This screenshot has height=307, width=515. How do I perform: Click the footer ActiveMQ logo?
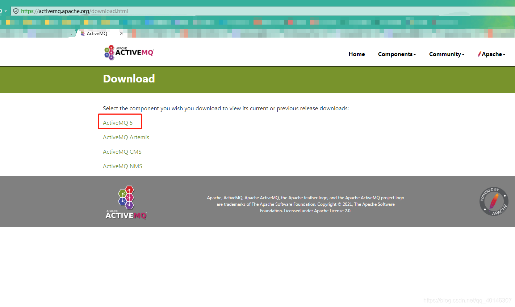126,202
